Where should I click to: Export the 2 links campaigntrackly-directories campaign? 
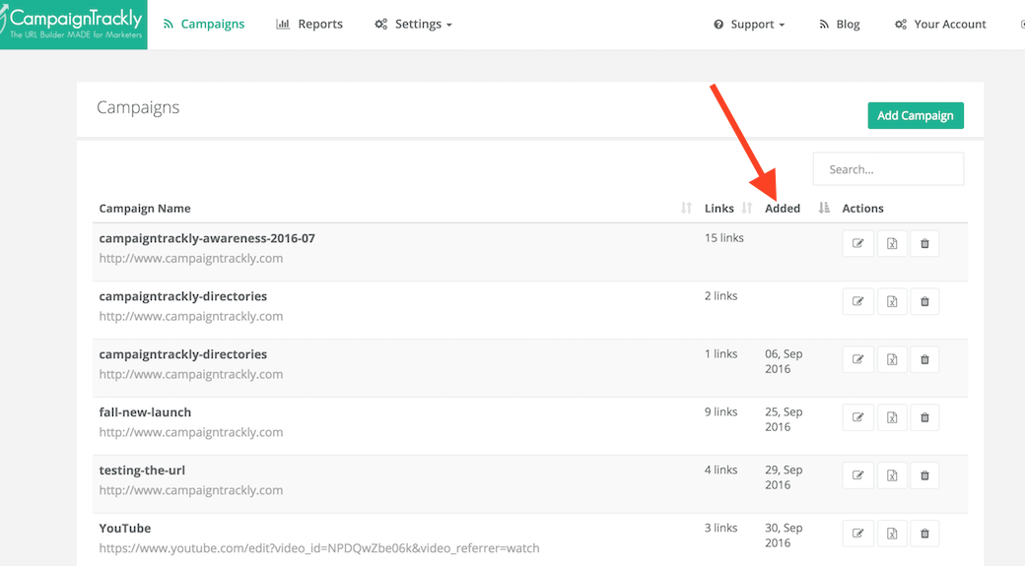[891, 302]
